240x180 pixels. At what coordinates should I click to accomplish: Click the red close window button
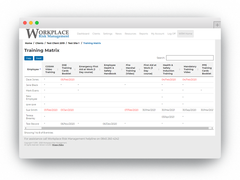tap(25, 23)
